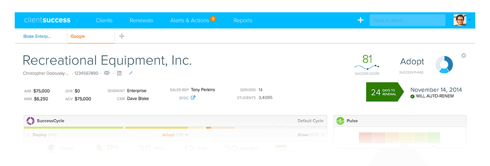Click the success score value 81
Image resolution: width=490 pixels, height=166 pixels.
click(367, 59)
